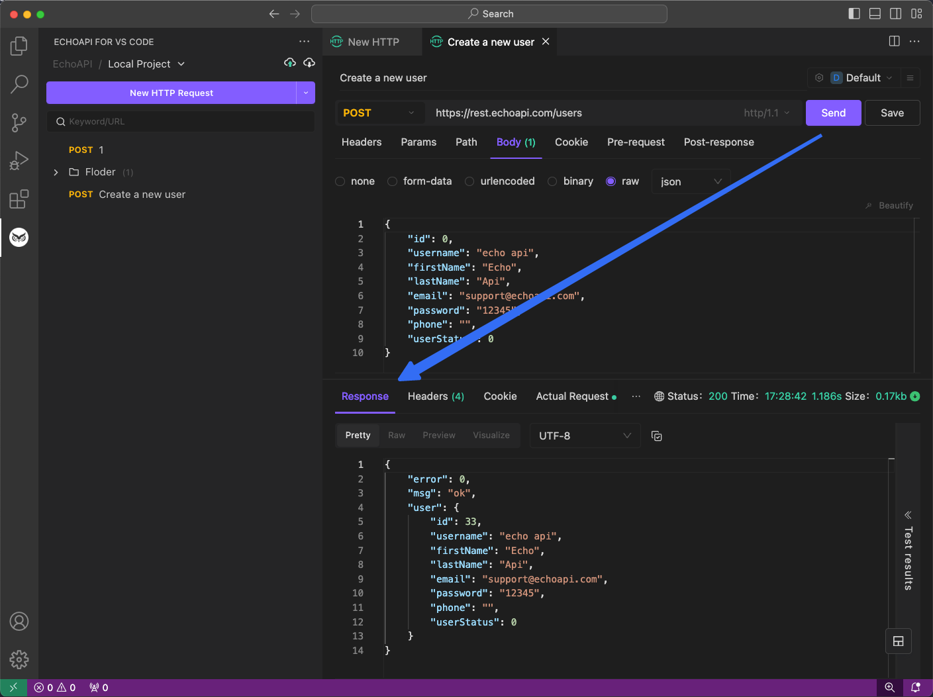Open editor more actions menu
Viewport: 933px width, 697px height.
(x=914, y=41)
